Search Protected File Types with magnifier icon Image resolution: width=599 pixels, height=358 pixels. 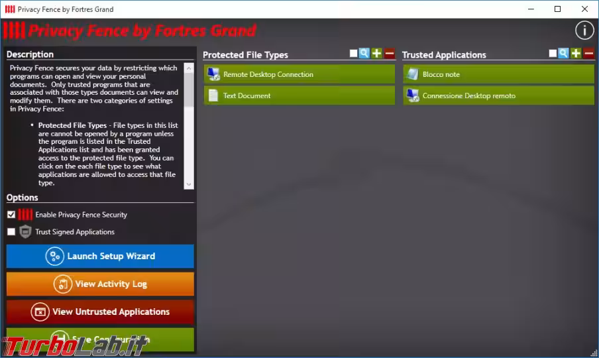[364, 54]
